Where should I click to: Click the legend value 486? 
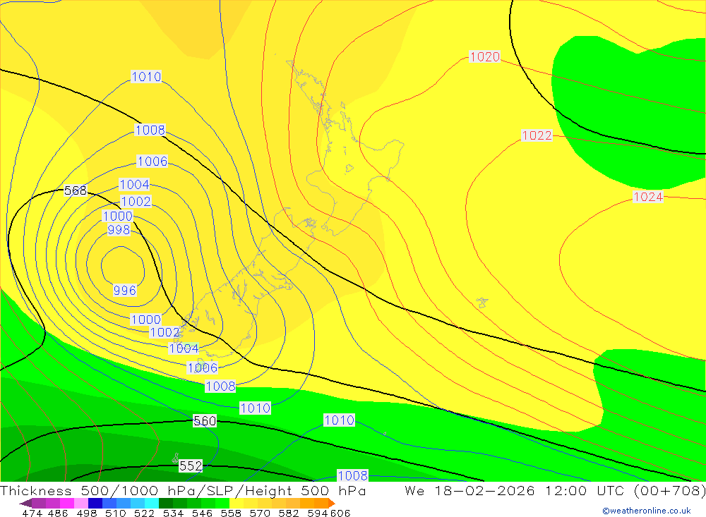pos(58,513)
